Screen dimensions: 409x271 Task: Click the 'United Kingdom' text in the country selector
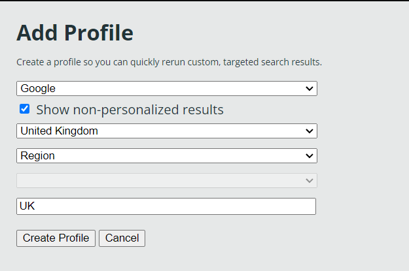59,131
